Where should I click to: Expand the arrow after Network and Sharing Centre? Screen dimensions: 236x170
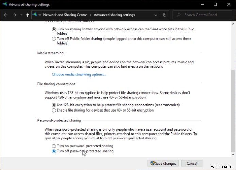(x=90, y=15)
